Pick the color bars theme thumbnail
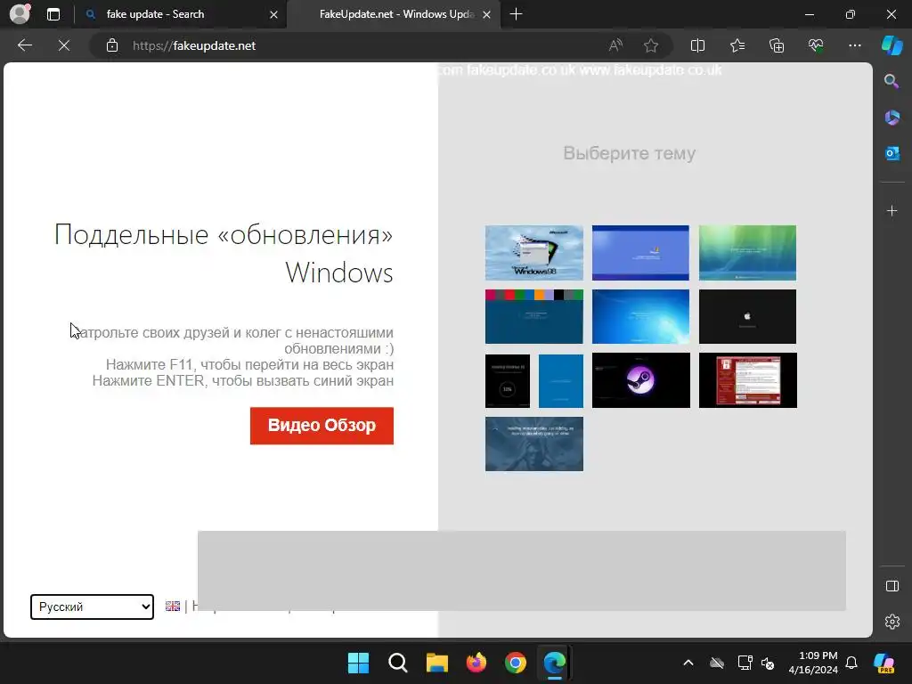912x684 pixels. click(534, 316)
